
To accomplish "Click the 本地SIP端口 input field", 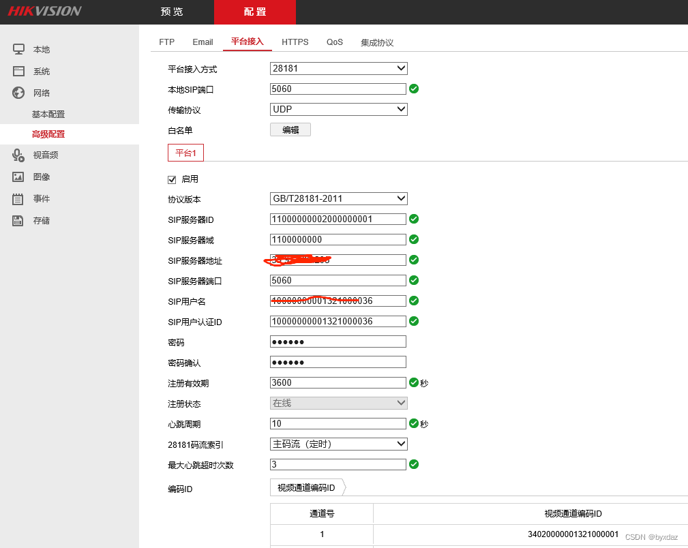I will tap(338, 89).
